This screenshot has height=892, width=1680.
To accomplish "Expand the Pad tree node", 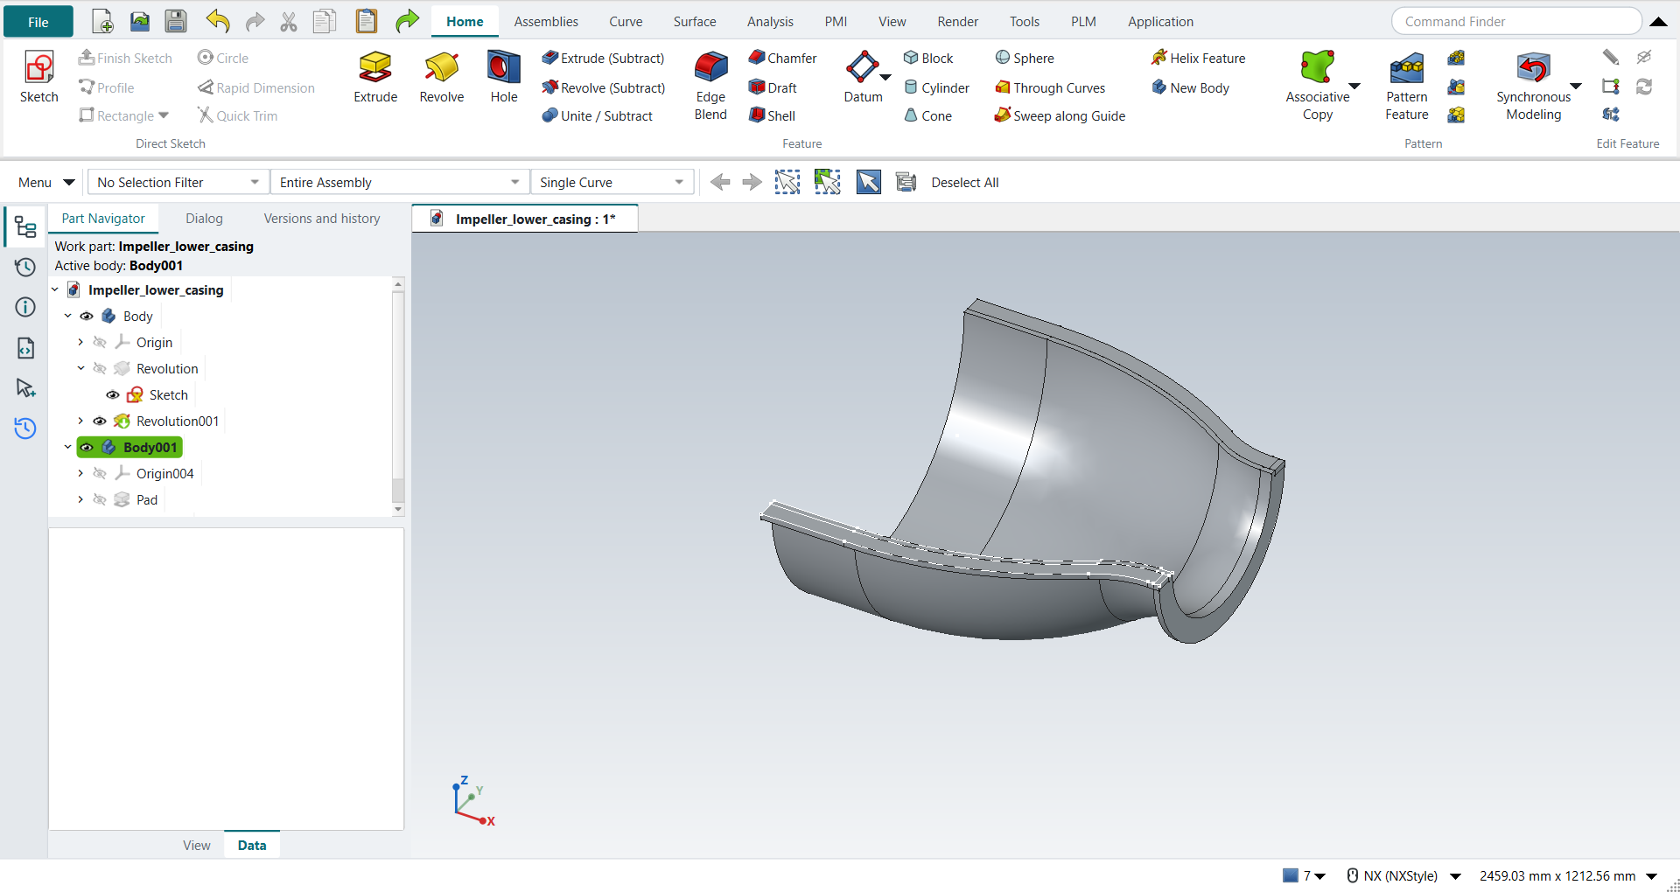I will pyautogui.click(x=80, y=499).
